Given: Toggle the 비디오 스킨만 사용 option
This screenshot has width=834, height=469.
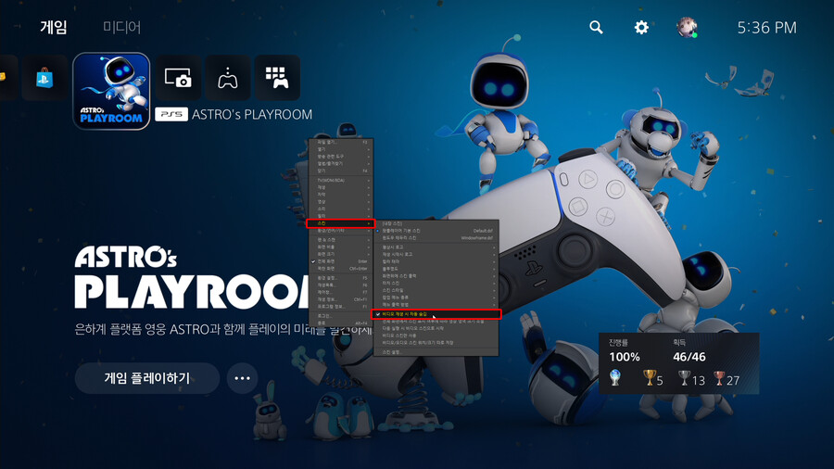Looking at the screenshot, I should [x=436, y=336].
